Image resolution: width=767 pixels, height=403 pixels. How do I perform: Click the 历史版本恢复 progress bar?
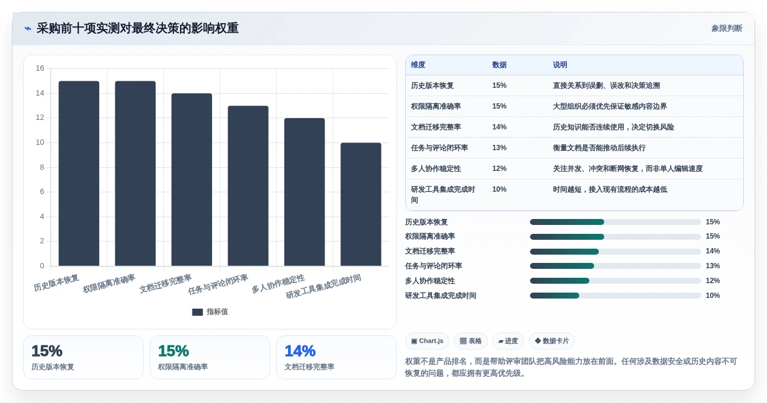click(616, 222)
